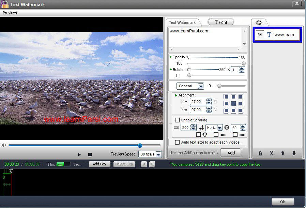Open the Preview Speed dropdown
306x208 pixels.
[x=158, y=154]
